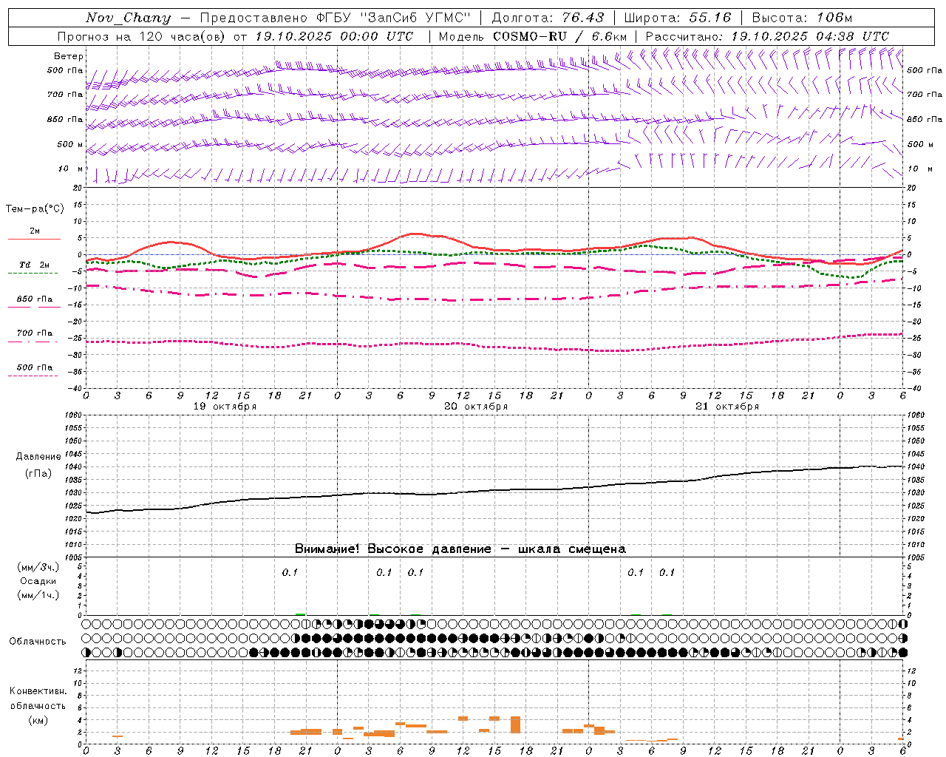Click the 'Ветер' wind panel label

tap(69, 56)
